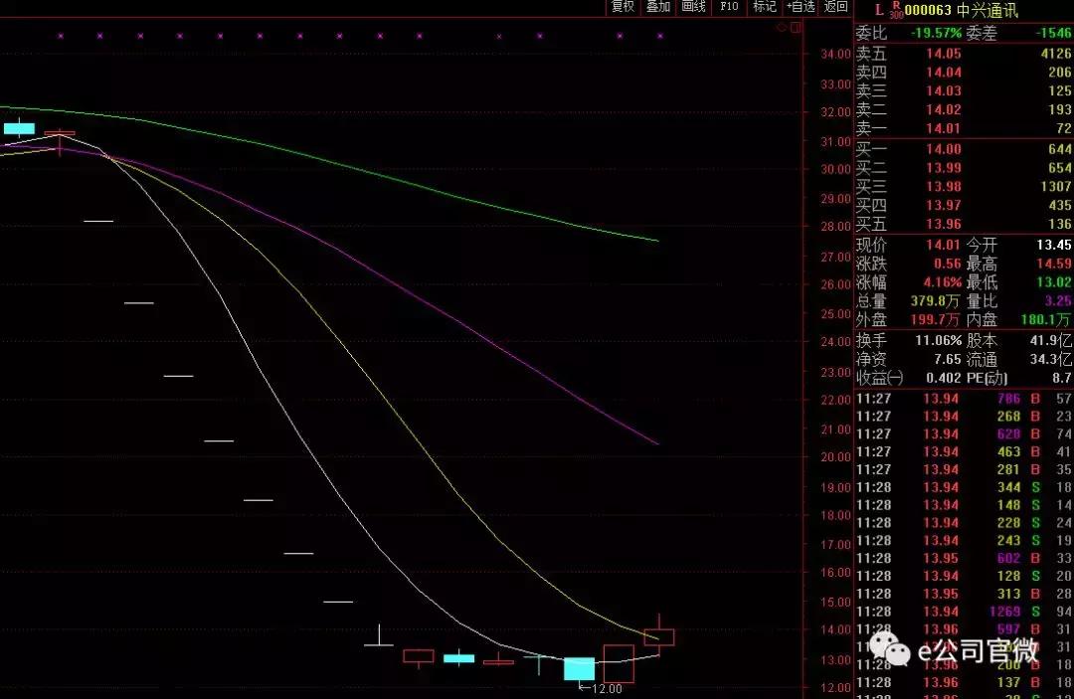Click the WeChat logo watermark
1074x699 pixels.
[891, 651]
